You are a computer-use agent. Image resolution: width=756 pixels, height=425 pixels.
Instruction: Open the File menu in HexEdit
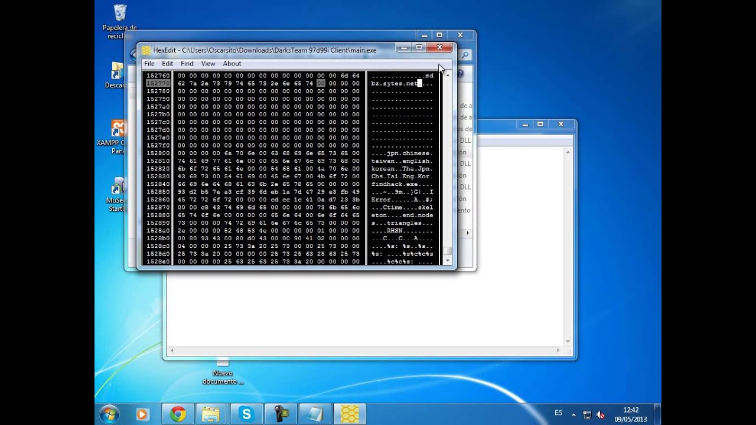coord(149,64)
